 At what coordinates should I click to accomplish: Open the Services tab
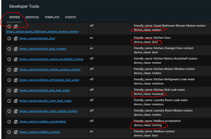[32, 17]
